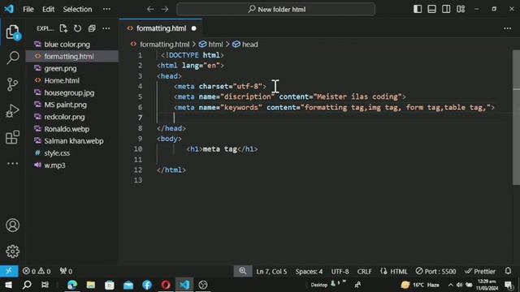Image resolution: width=520 pixels, height=292 pixels.
Task: Change indentation via Spaces: 4
Action: point(309,272)
